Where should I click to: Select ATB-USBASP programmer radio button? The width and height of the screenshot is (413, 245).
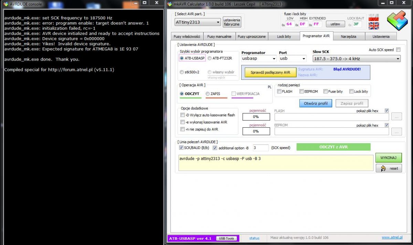tap(182, 58)
